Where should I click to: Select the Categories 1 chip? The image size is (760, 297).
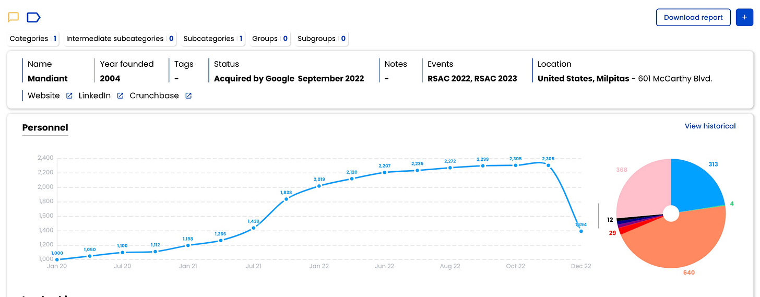tap(33, 39)
